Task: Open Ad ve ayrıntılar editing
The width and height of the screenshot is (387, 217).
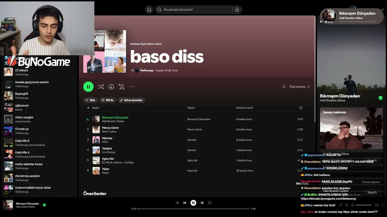Action: (x=131, y=100)
